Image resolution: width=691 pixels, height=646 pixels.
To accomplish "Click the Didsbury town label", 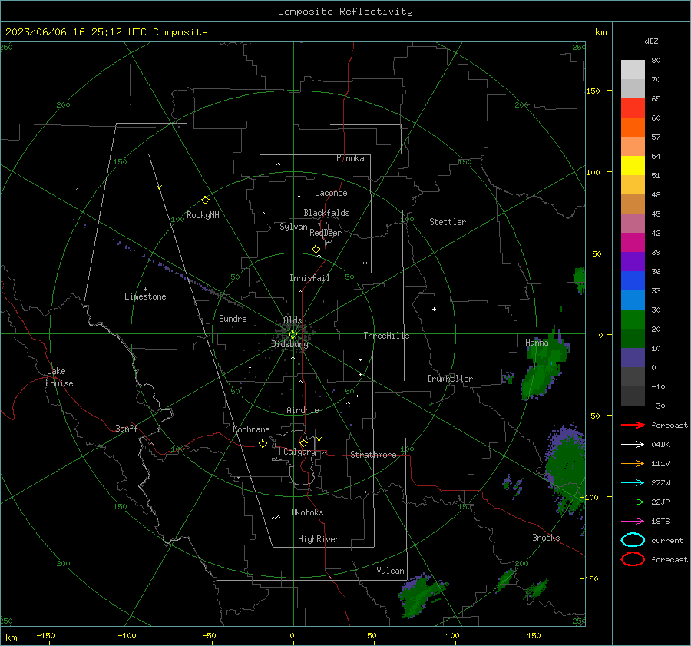I will (289, 344).
